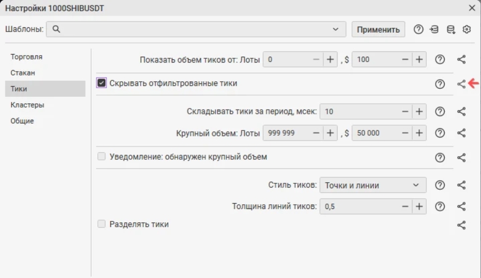Open Стиль тиков dropdown Точки и линии
The width and height of the screenshot is (481, 278).
[x=373, y=185]
